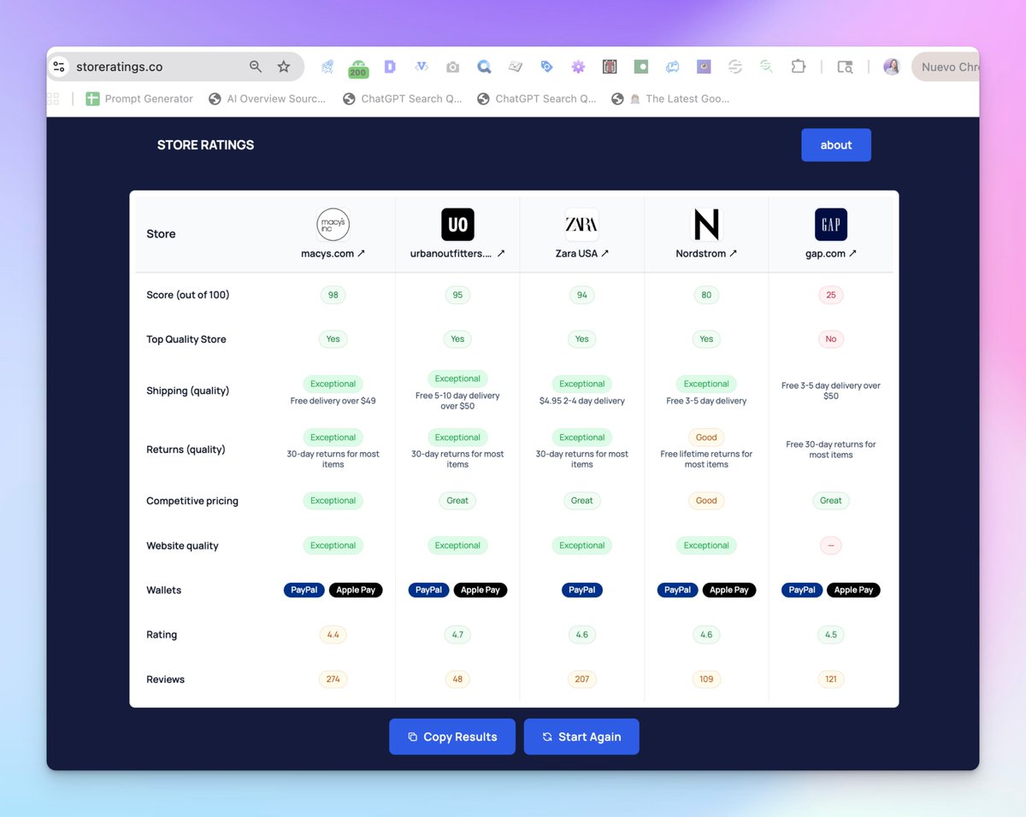Open the blue Q magnifier extension
The image size is (1026, 817).
484,67
